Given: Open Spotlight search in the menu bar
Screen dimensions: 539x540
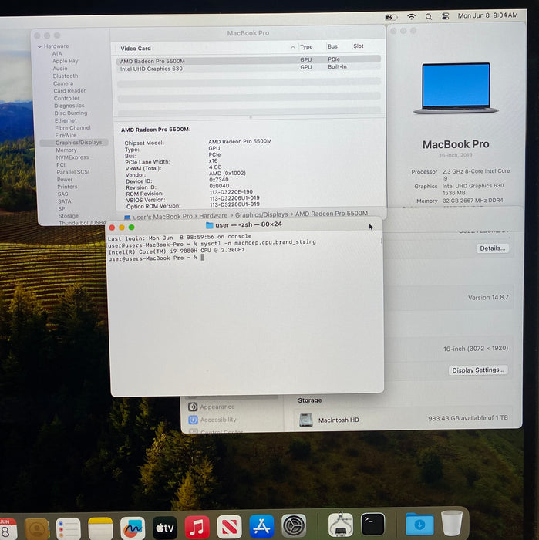Looking at the screenshot, I should 429,16.
